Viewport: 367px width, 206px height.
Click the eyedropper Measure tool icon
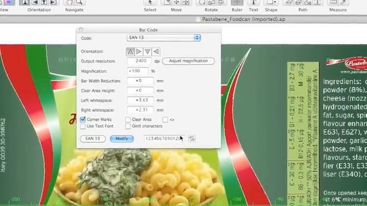[343, 2]
